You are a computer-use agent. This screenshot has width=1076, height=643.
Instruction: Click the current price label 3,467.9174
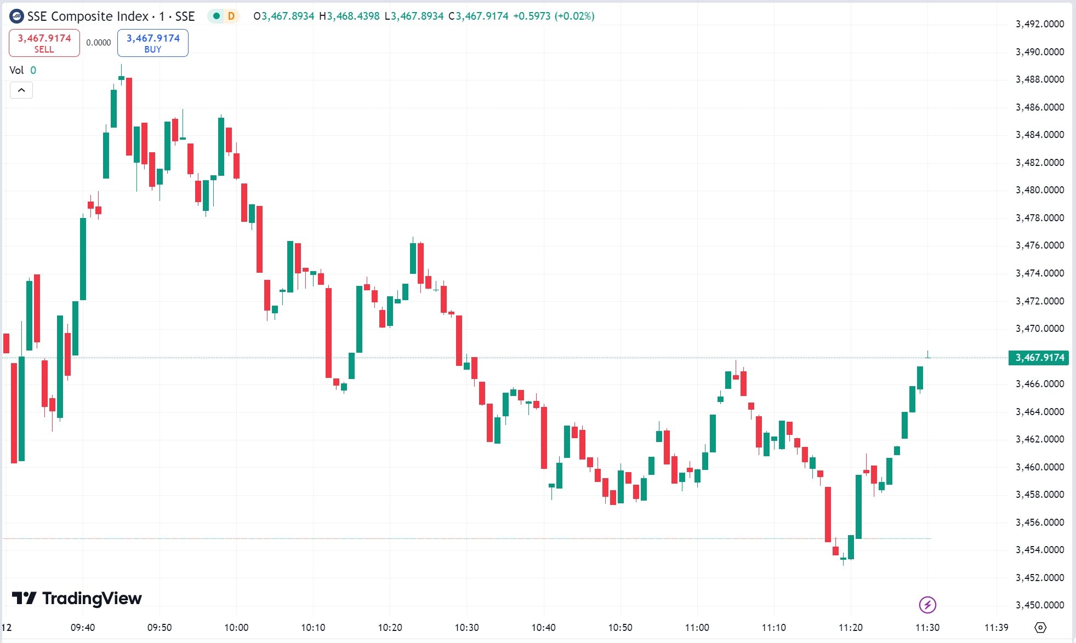1039,358
